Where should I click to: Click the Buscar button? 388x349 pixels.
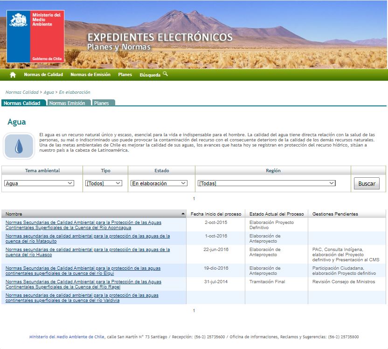pyautogui.click(x=367, y=183)
